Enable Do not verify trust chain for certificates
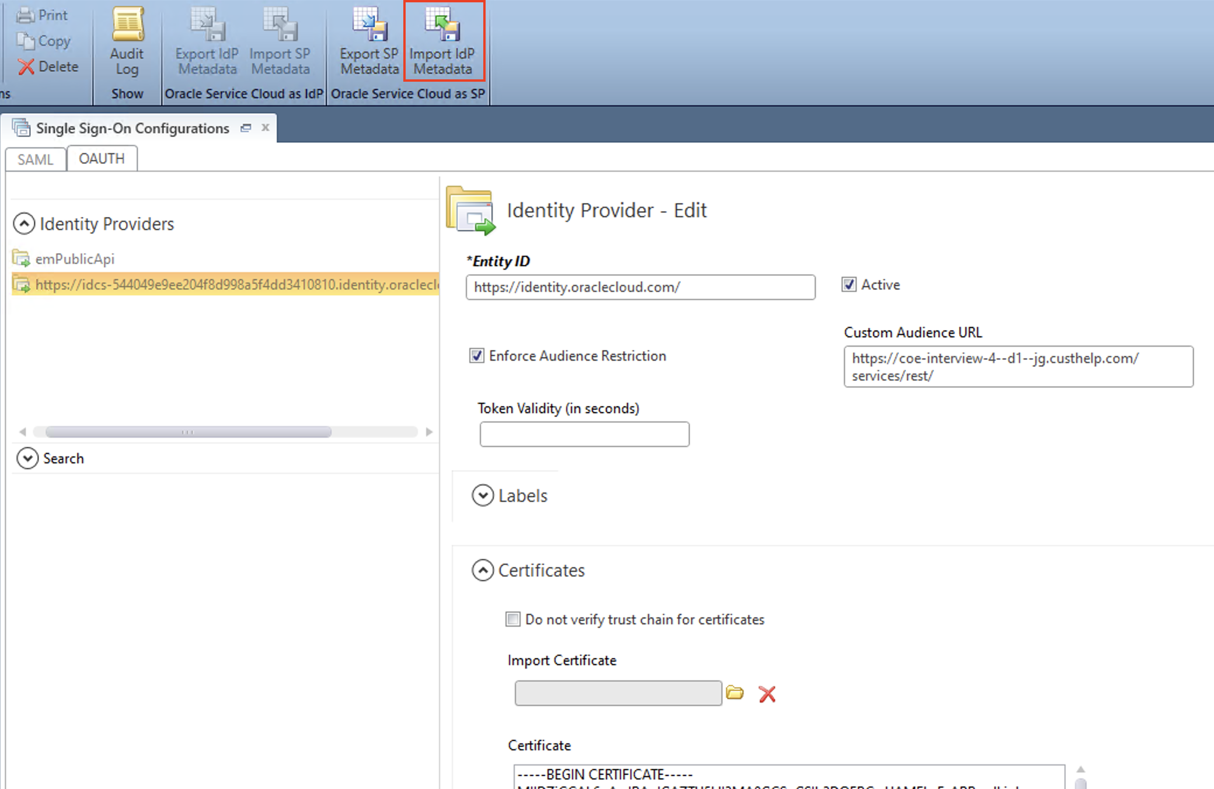The width and height of the screenshot is (1214, 789). [x=512, y=619]
